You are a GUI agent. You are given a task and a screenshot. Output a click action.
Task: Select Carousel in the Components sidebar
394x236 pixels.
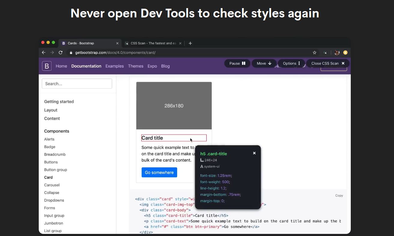(x=52, y=185)
